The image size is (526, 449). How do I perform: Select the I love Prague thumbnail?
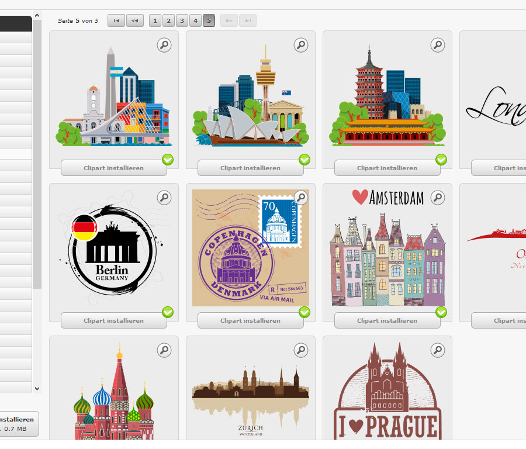(387, 391)
